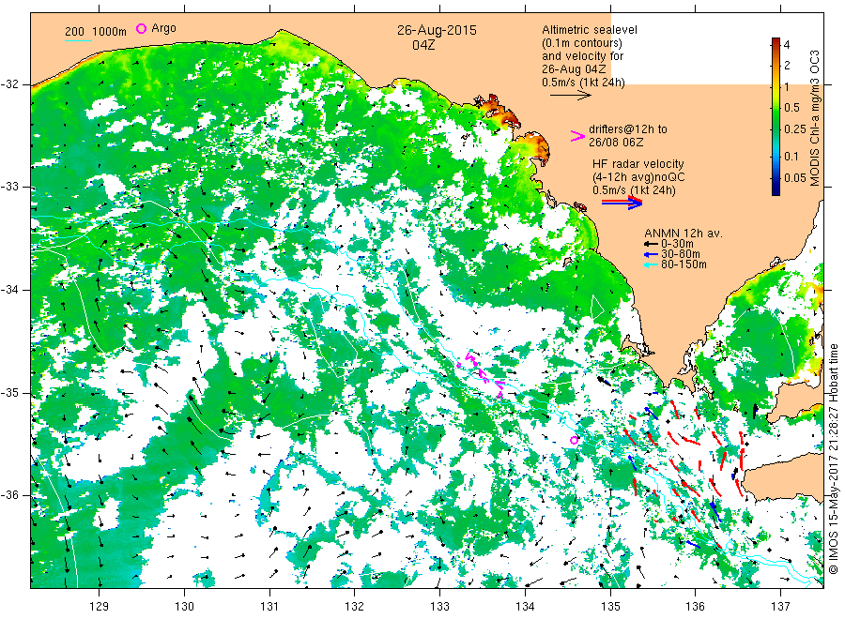Click the '26/08 06Z' drifter time text
Image resolution: width=845 pixels, height=619 pixels.
[615, 143]
